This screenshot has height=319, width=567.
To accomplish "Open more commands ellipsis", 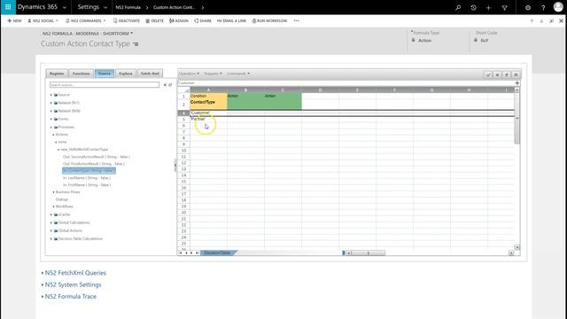I will coord(297,20).
